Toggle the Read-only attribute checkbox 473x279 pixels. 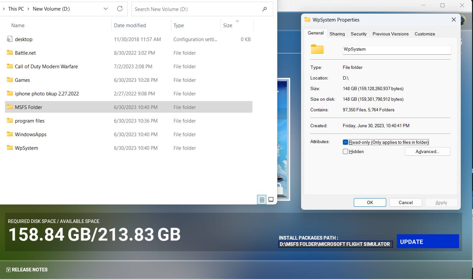[345, 142]
